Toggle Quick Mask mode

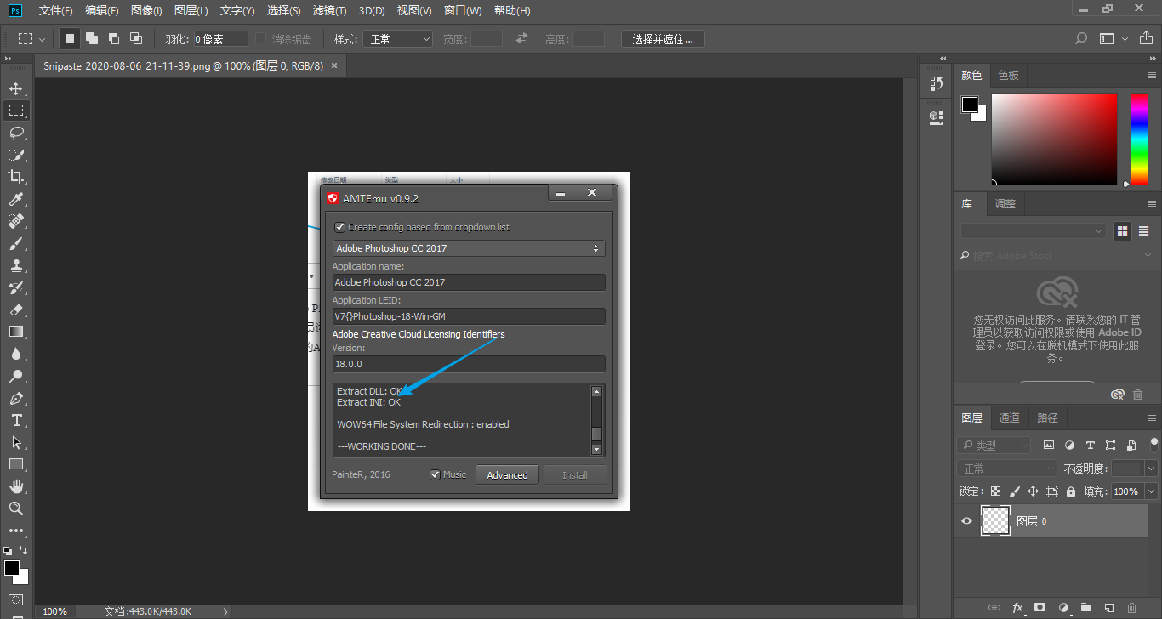point(16,600)
